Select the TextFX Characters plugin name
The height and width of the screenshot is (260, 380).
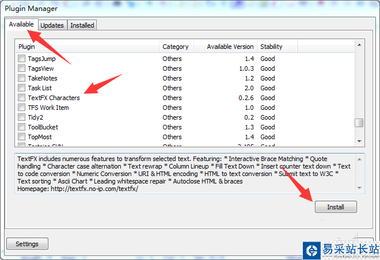point(54,98)
